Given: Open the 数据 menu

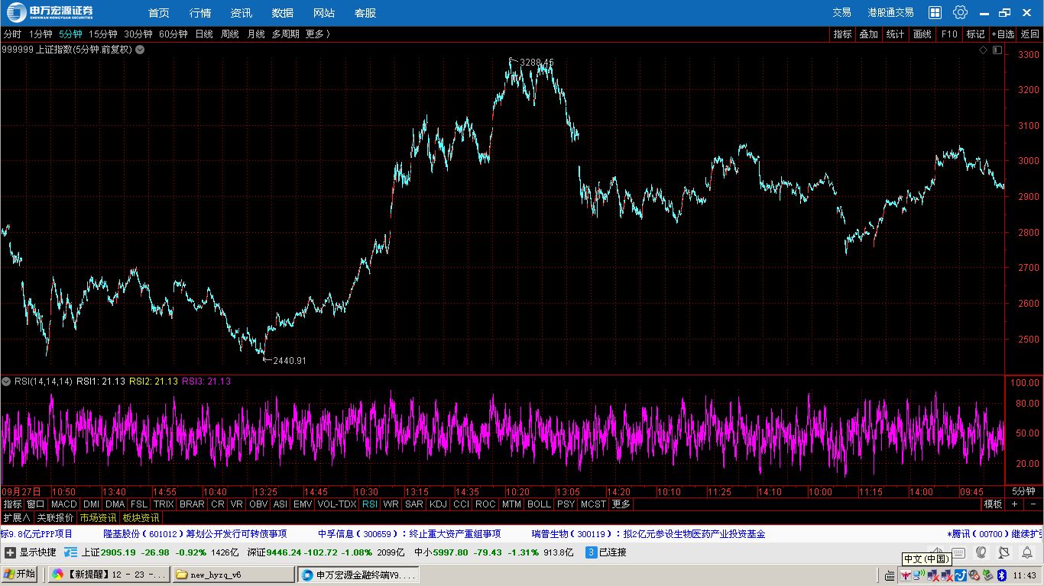Looking at the screenshot, I should coord(283,13).
